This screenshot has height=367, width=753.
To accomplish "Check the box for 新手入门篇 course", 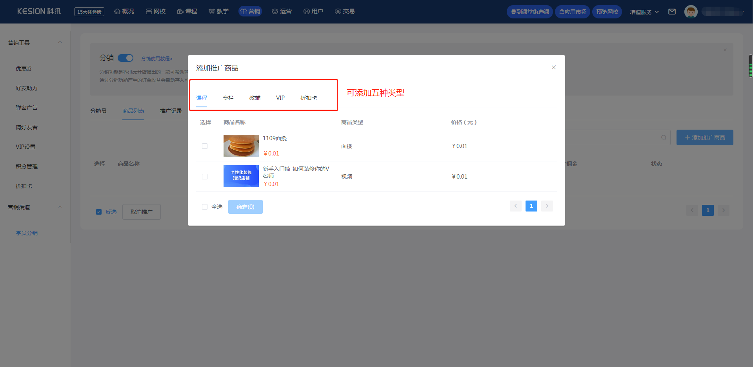I will pos(205,177).
